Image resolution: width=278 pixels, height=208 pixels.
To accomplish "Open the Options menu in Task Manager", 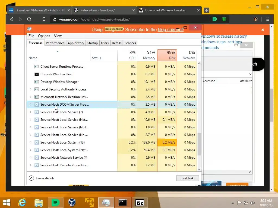I will [44, 36].
